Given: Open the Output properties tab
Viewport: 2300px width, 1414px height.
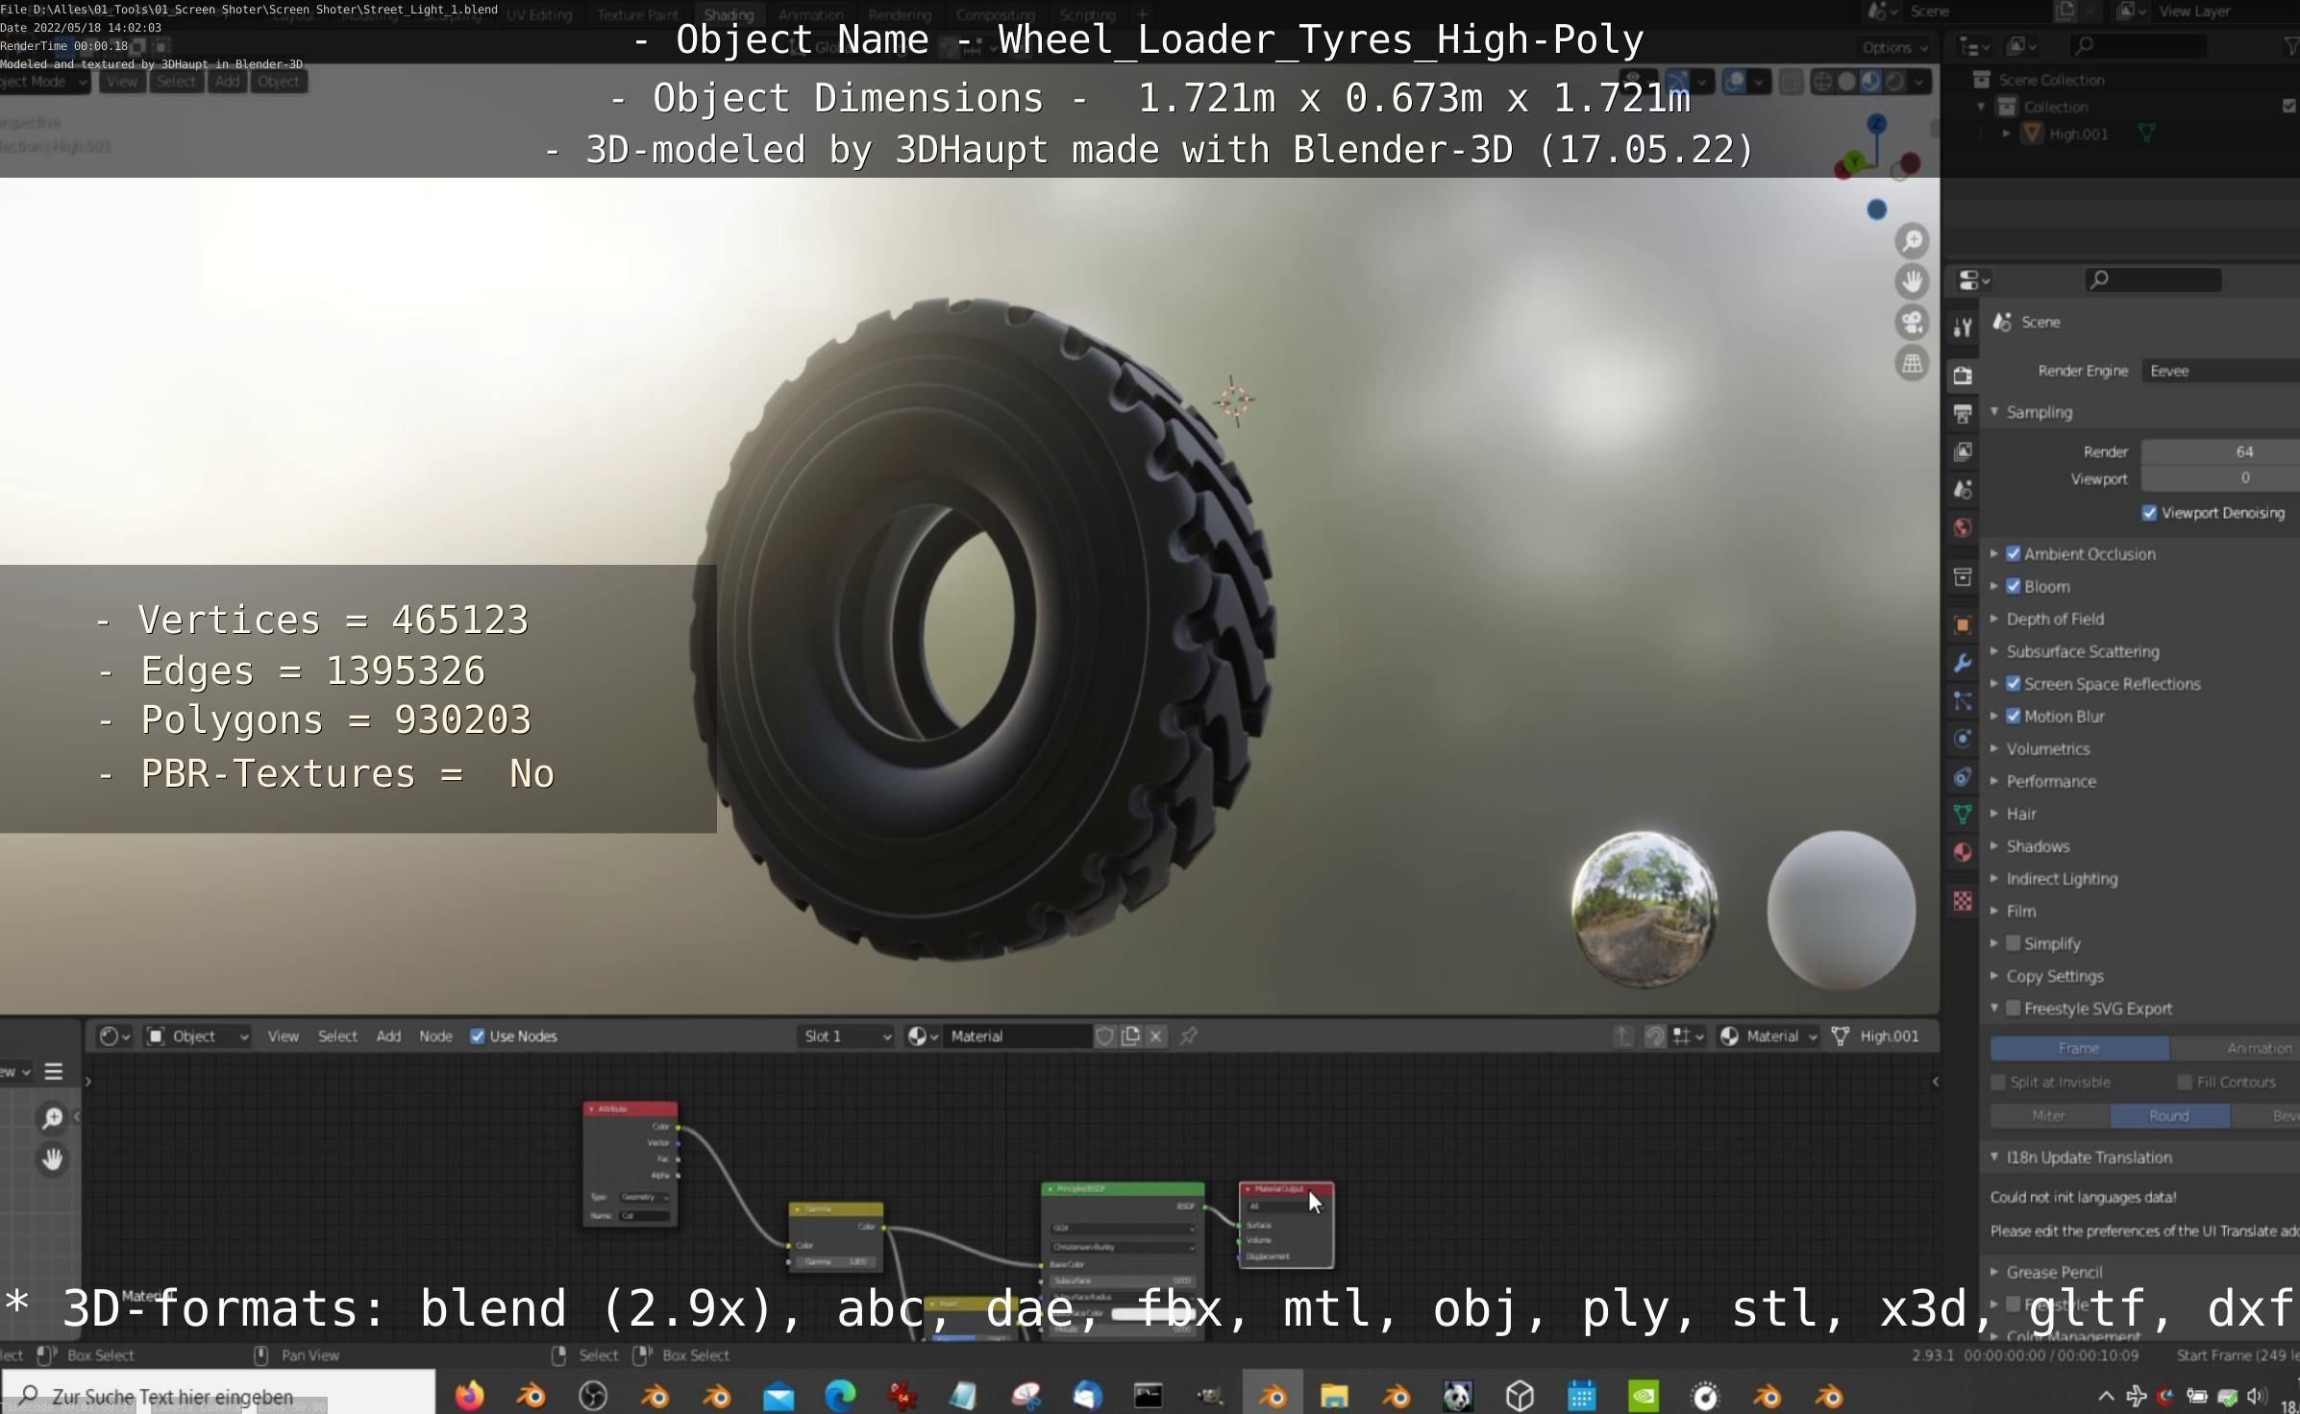Looking at the screenshot, I should (1963, 413).
